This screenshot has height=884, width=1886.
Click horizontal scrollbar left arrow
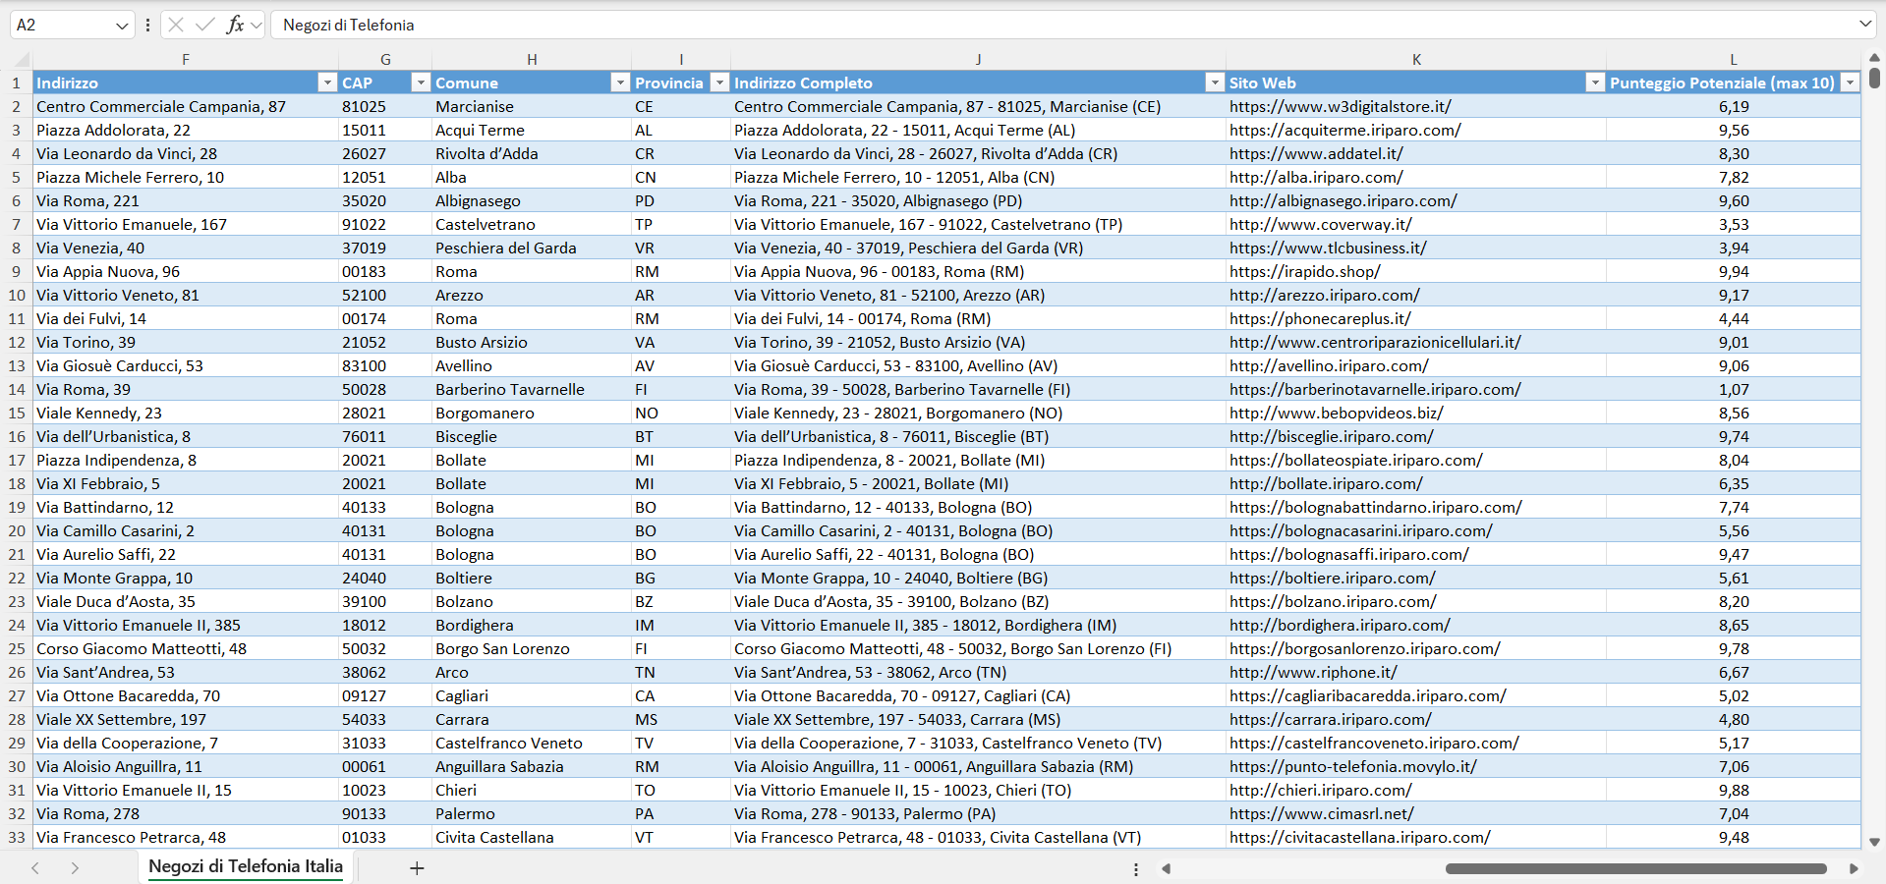click(x=1167, y=868)
